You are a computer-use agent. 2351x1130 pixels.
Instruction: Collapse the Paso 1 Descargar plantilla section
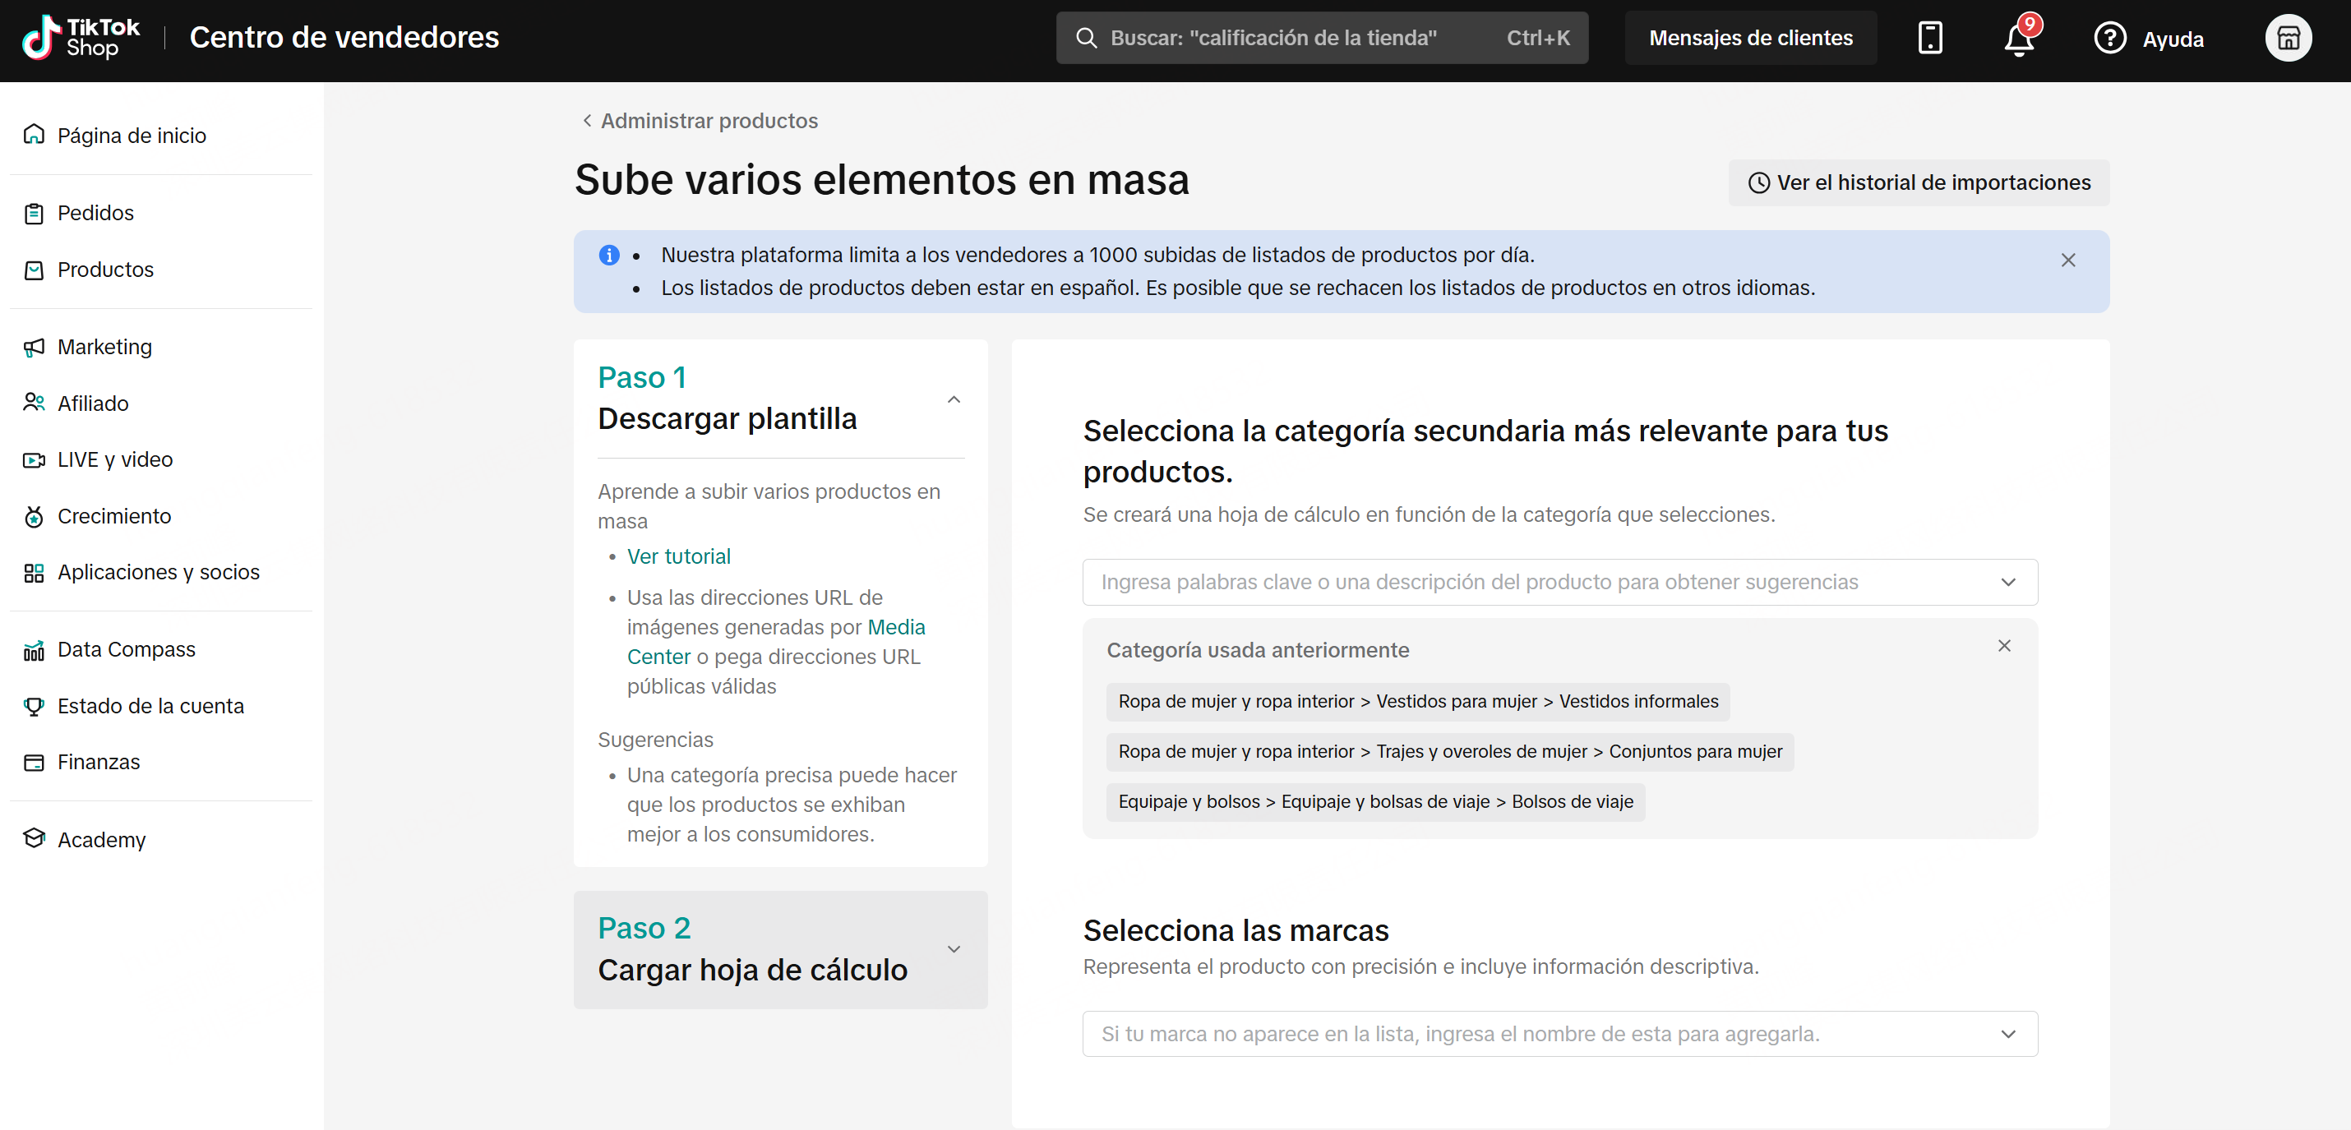953,399
